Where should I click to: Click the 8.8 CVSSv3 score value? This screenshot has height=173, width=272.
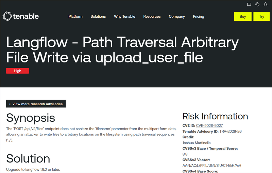(x=185, y=154)
